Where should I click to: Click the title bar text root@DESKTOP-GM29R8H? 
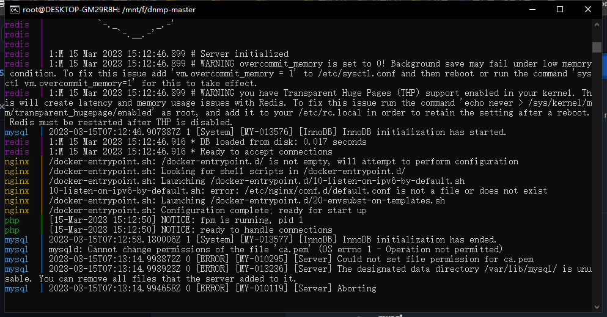[71, 10]
